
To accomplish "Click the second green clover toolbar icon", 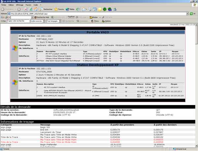I will point(110,9).
